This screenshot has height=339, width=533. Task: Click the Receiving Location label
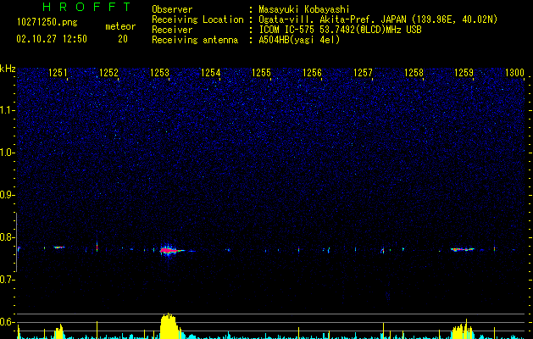point(197,19)
